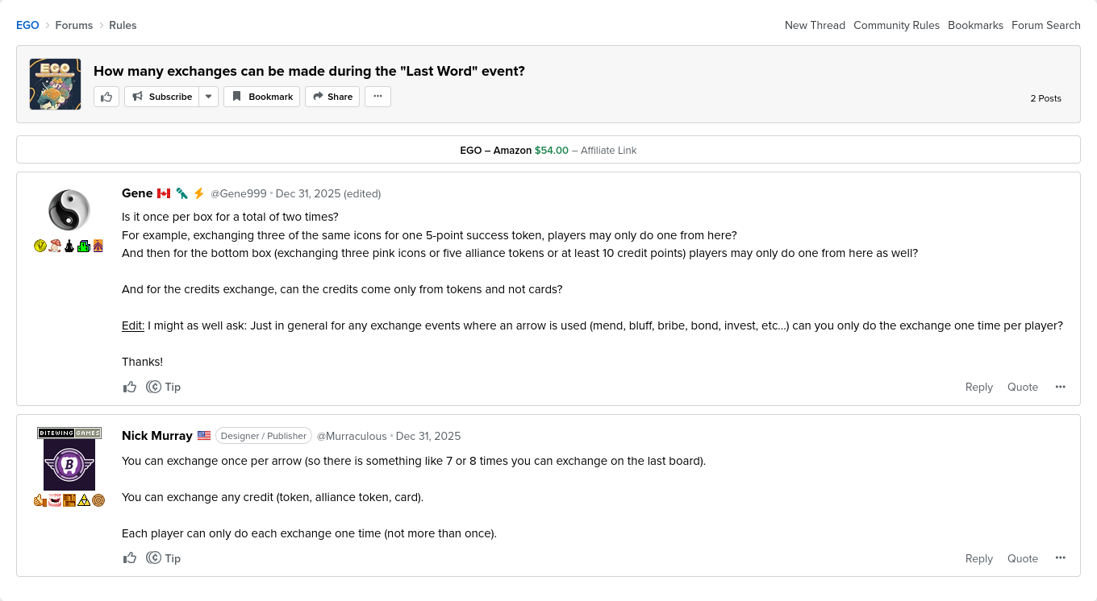
Task: Click the EGO game cover thumbnail
Action: (55, 84)
